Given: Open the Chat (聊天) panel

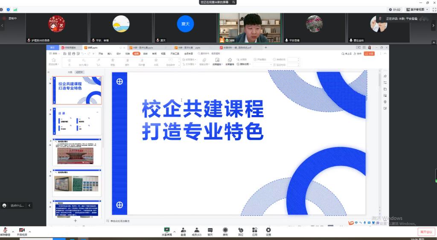Looking at the screenshot, I should (210, 230).
